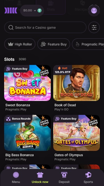
Task: Open the user profile avatar icon
Action: (94, 10)
